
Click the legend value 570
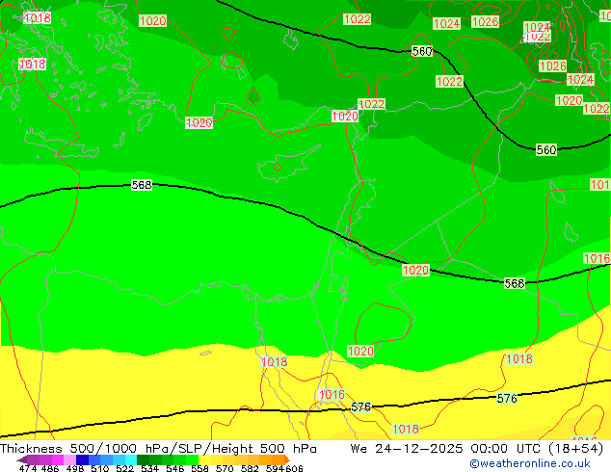point(225,468)
